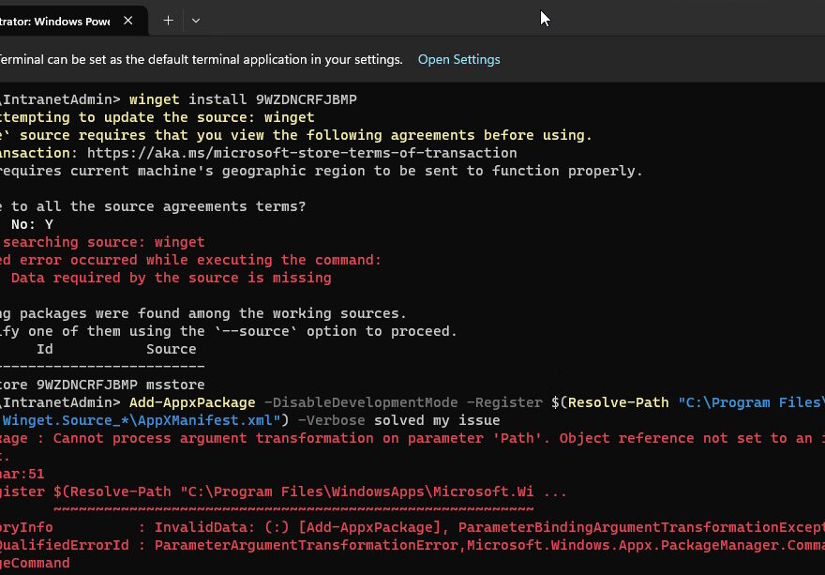Click the 'Source' column header in output
825x575 pixels.
coord(171,349)
